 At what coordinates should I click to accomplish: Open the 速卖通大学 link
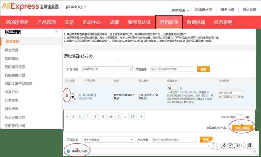204,10
